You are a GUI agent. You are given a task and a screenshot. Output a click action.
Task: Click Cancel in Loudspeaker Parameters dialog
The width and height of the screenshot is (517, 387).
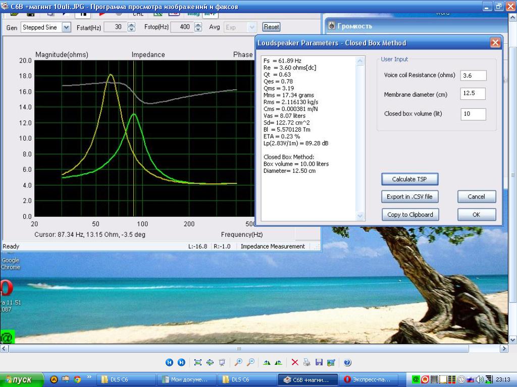coord(477,197)
